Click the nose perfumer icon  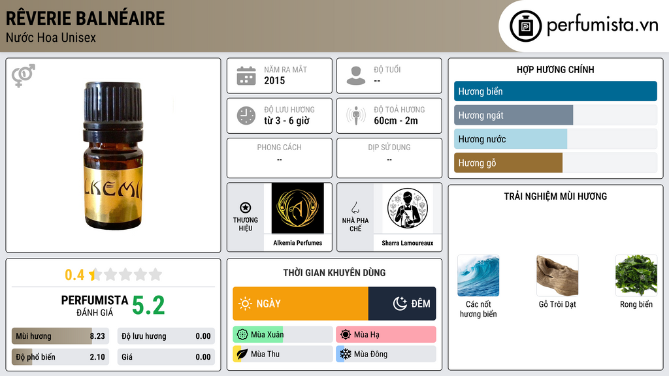355,208
